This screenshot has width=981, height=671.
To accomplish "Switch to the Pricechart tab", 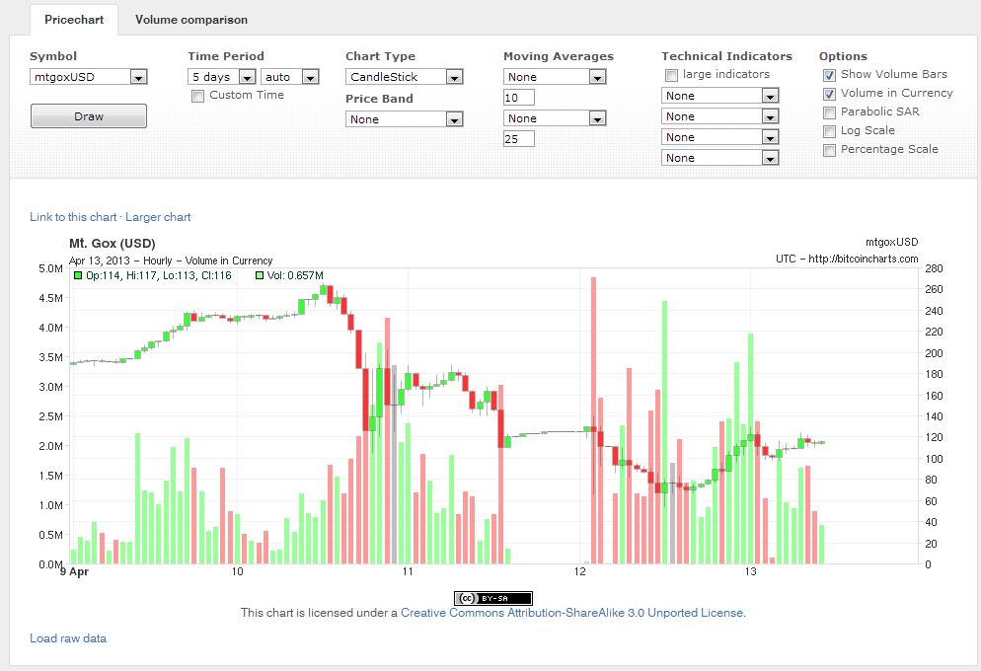I will (74, 20).
